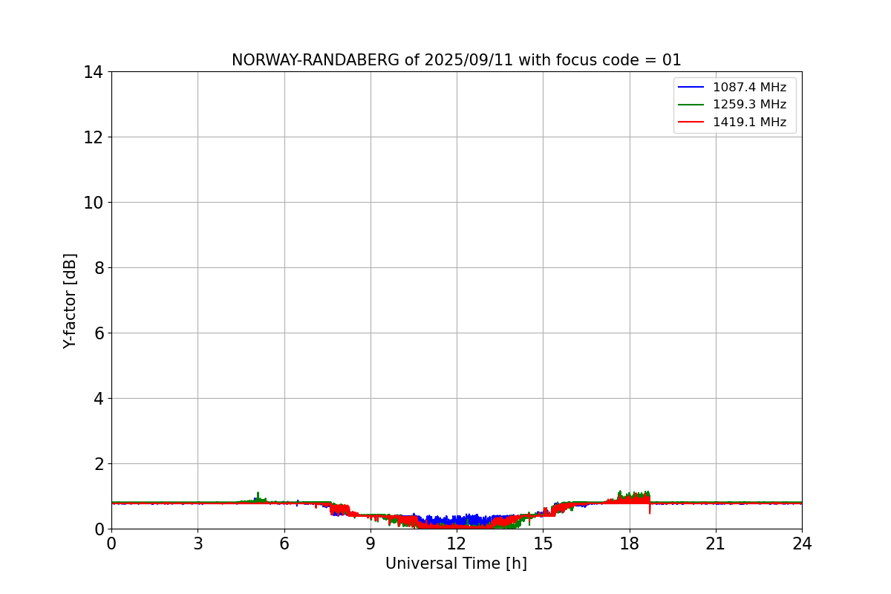This screenshot has width=891, height=594.
Task: Click the Universal Time [h] axis label
Action: pyautogui.click(x=456, y=564)
